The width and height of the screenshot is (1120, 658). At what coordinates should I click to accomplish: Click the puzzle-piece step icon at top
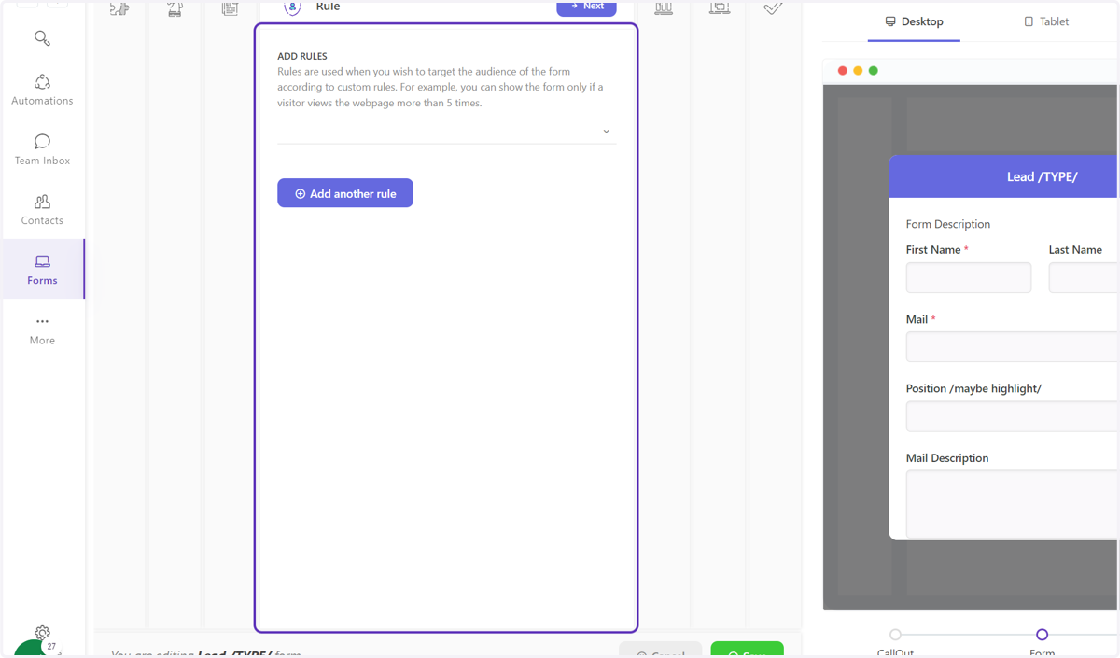click(119, 8)
